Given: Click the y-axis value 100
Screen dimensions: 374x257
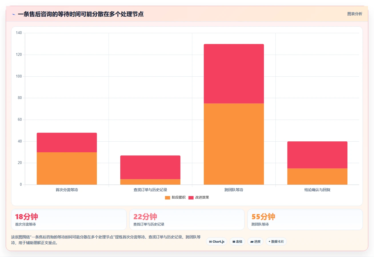Looking at the screenshot, I should pos(19,76).
